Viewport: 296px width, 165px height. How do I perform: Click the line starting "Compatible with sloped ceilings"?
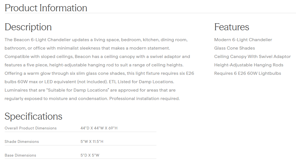coord(97,57)
